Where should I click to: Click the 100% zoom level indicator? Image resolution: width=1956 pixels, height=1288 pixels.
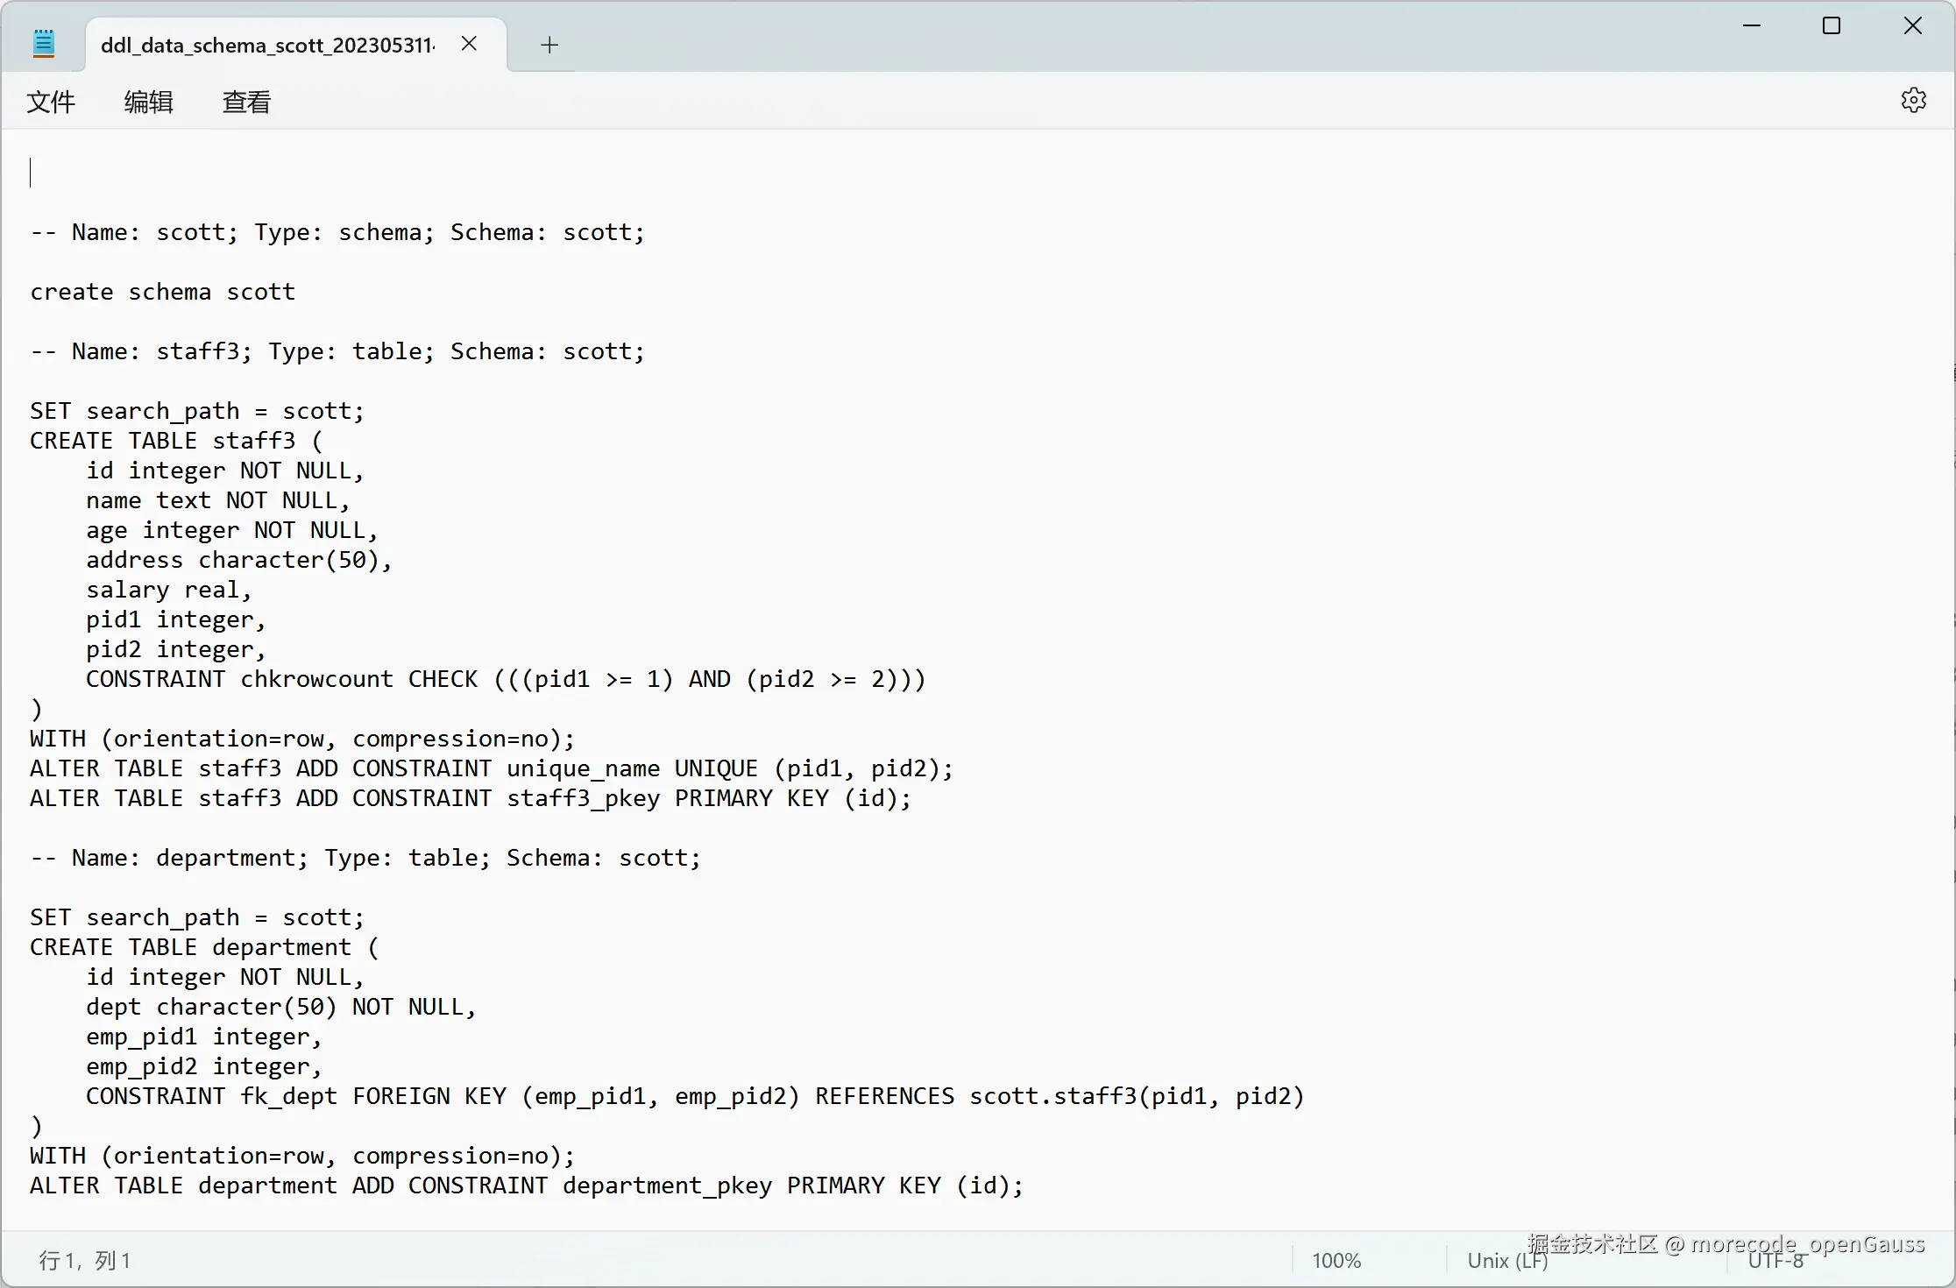point(1336,1260)
